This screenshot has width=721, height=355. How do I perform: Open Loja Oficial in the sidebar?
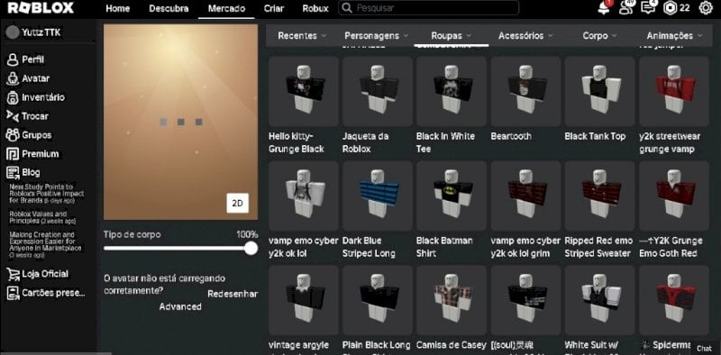(38, 274)
